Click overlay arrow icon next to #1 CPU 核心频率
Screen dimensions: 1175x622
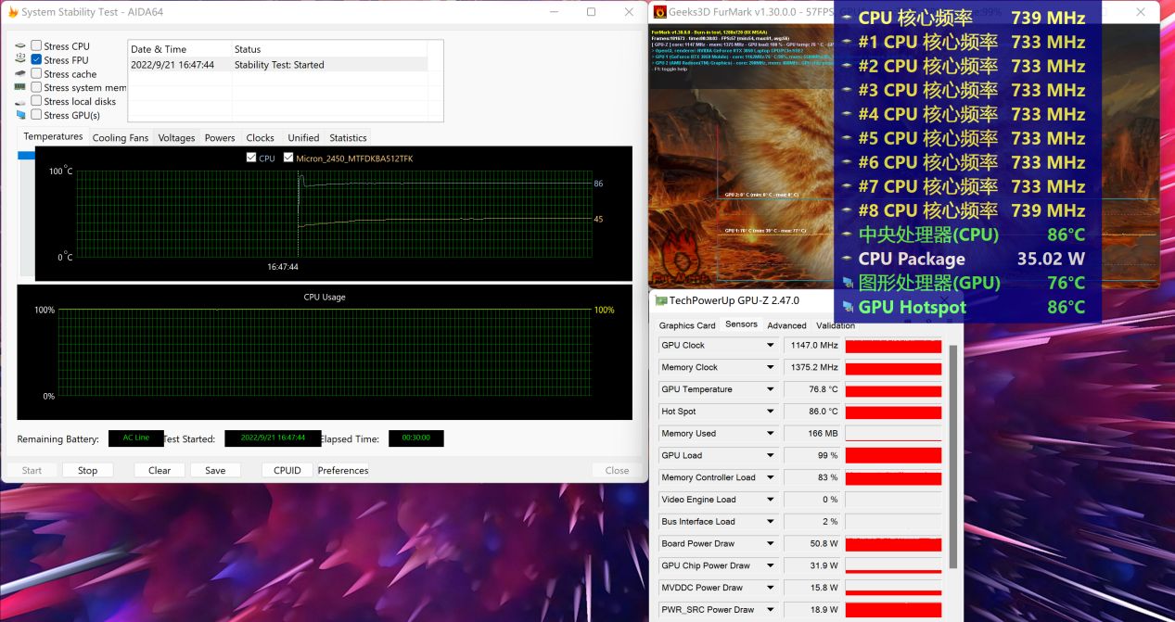(847, 42)
